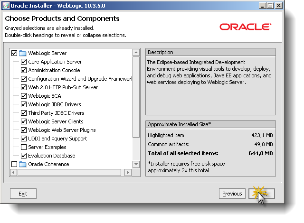Click the 423,1 MB highlighted item value
This screenshot has width=304, height=223.
coord(262,135)
